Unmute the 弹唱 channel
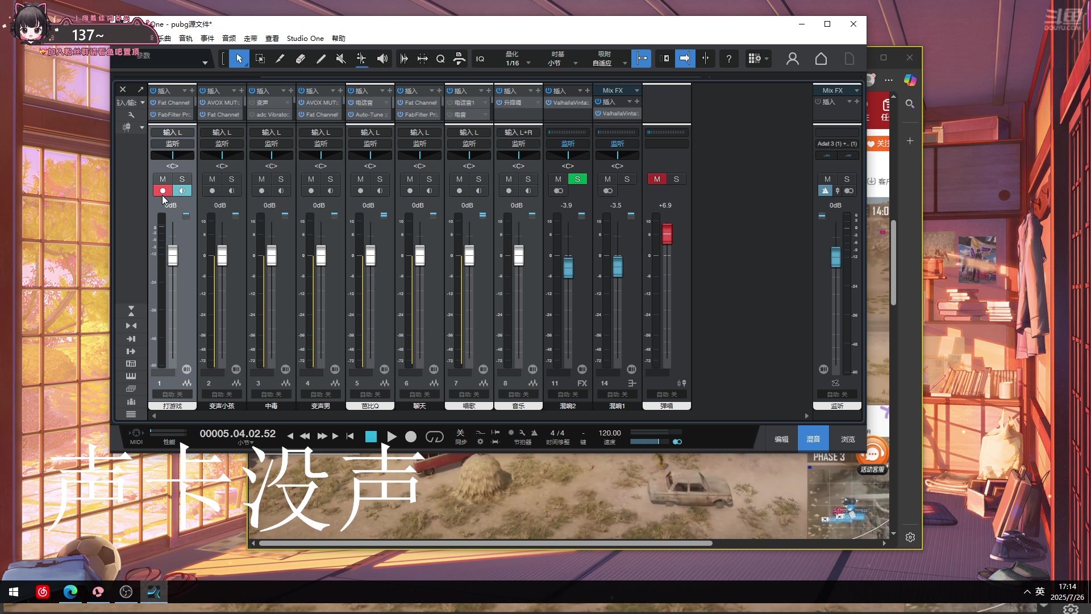The image size is (1091, 614). pyautogui.click(x=657, y=179)
